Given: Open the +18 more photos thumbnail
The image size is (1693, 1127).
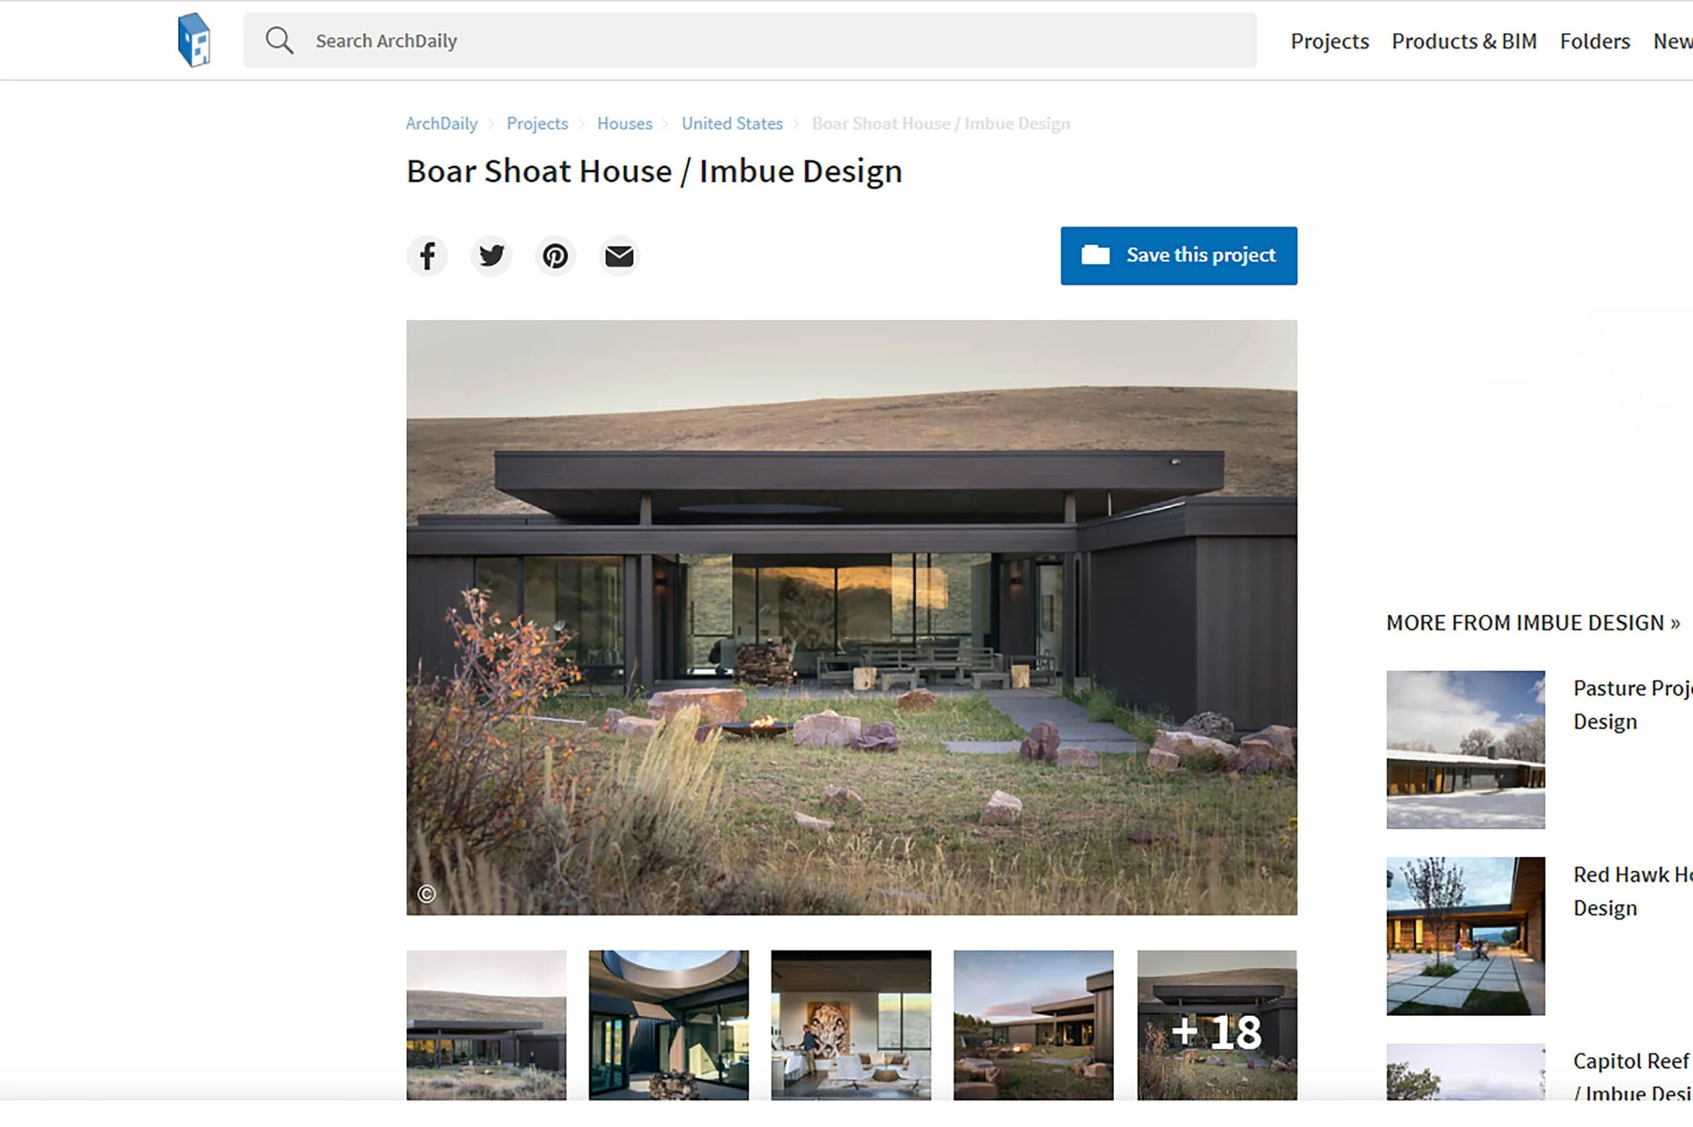Looking at the screenshot, I should [x=1217, y=1025].
